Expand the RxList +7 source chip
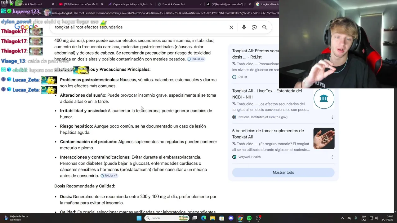 tap(109, 176)
